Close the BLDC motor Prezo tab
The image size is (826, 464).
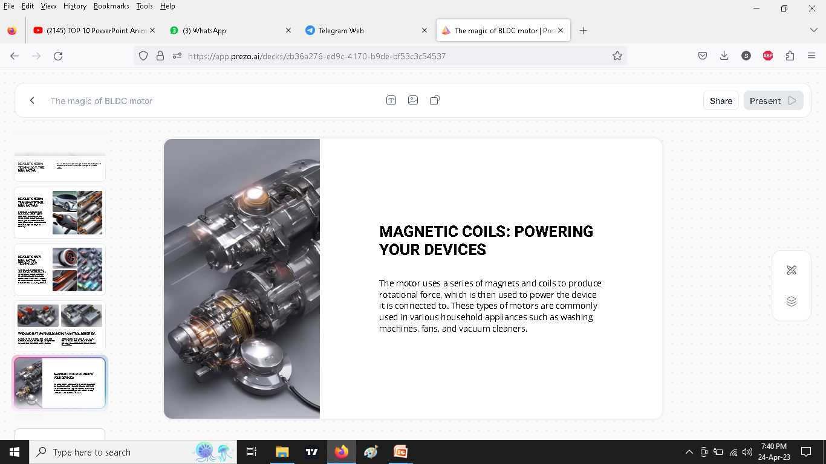(x=561, y=30)
